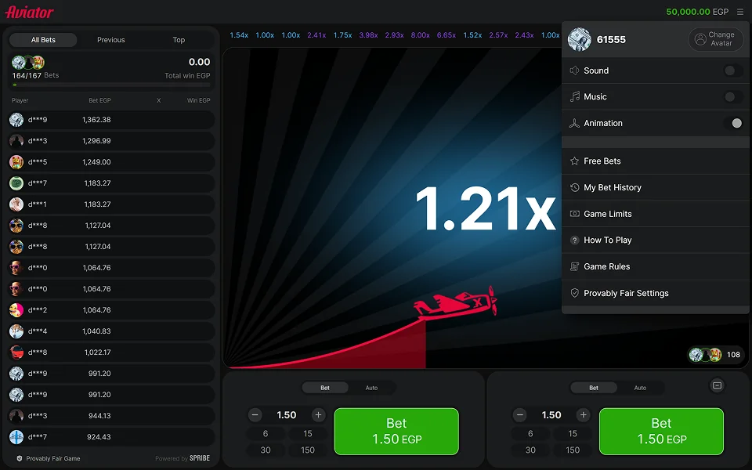The image size is (752, 470).
Task: Click the chat bubble icon in right bet panel
Action: [x=717, y=385]
